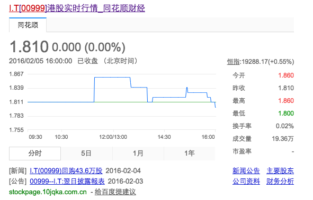Click the 1.867 y-axis label
Viewport: 313px width, 200px height.
pos(16,74)
